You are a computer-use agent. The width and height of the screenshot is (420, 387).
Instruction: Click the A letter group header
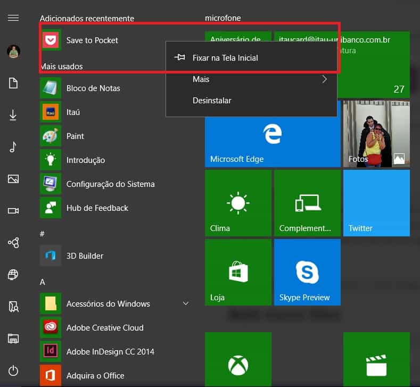coord(43,282)
